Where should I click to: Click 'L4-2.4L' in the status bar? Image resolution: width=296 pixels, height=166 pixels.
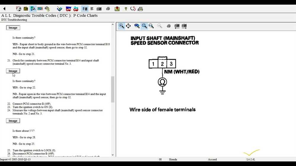(251, 160)
